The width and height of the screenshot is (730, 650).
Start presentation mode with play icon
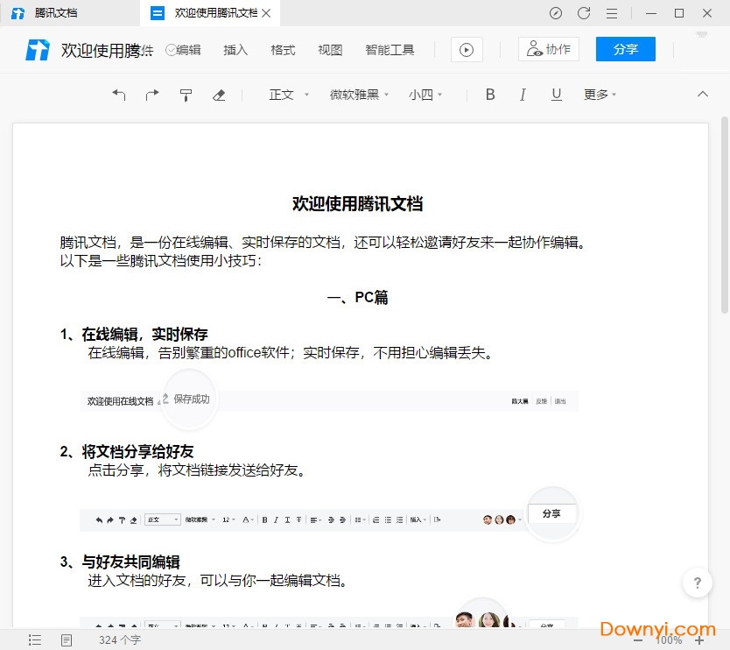(x=467, y=50)
